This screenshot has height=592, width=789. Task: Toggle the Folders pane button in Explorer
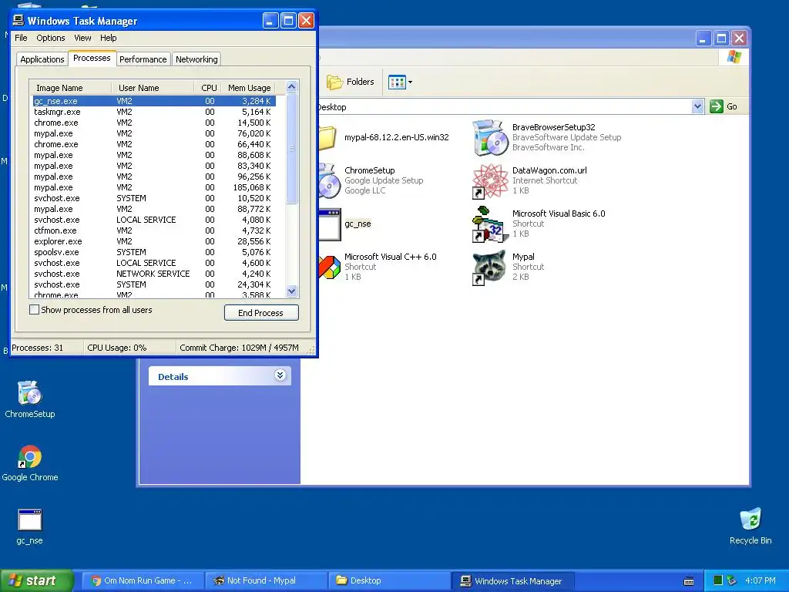(x=351, y=82)
